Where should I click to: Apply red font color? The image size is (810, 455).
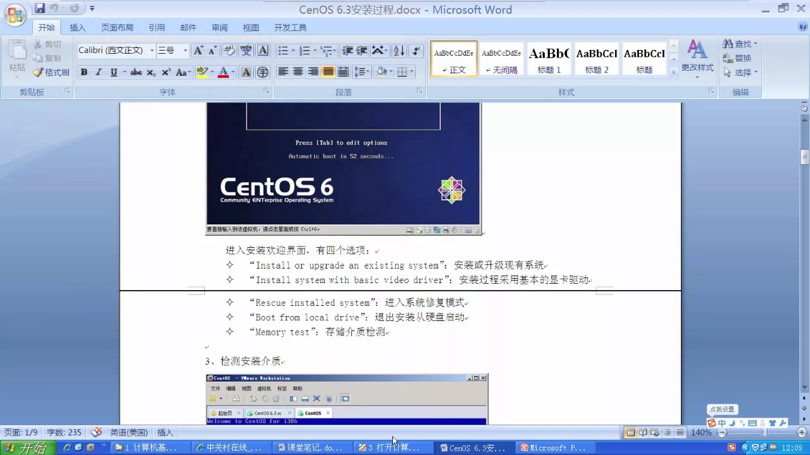pyautogui.click(x=223, y=72)
